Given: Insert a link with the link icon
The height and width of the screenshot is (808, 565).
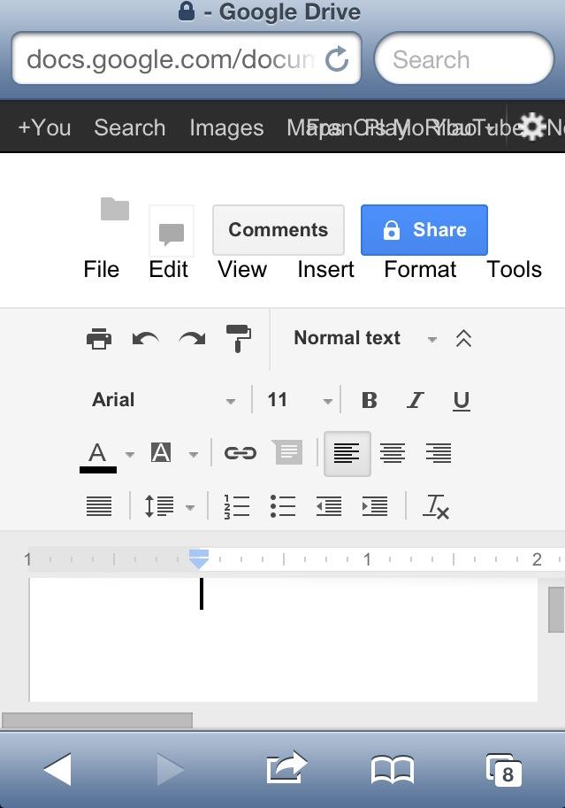Looking at the screenshot, I should [x=239, y=452].
